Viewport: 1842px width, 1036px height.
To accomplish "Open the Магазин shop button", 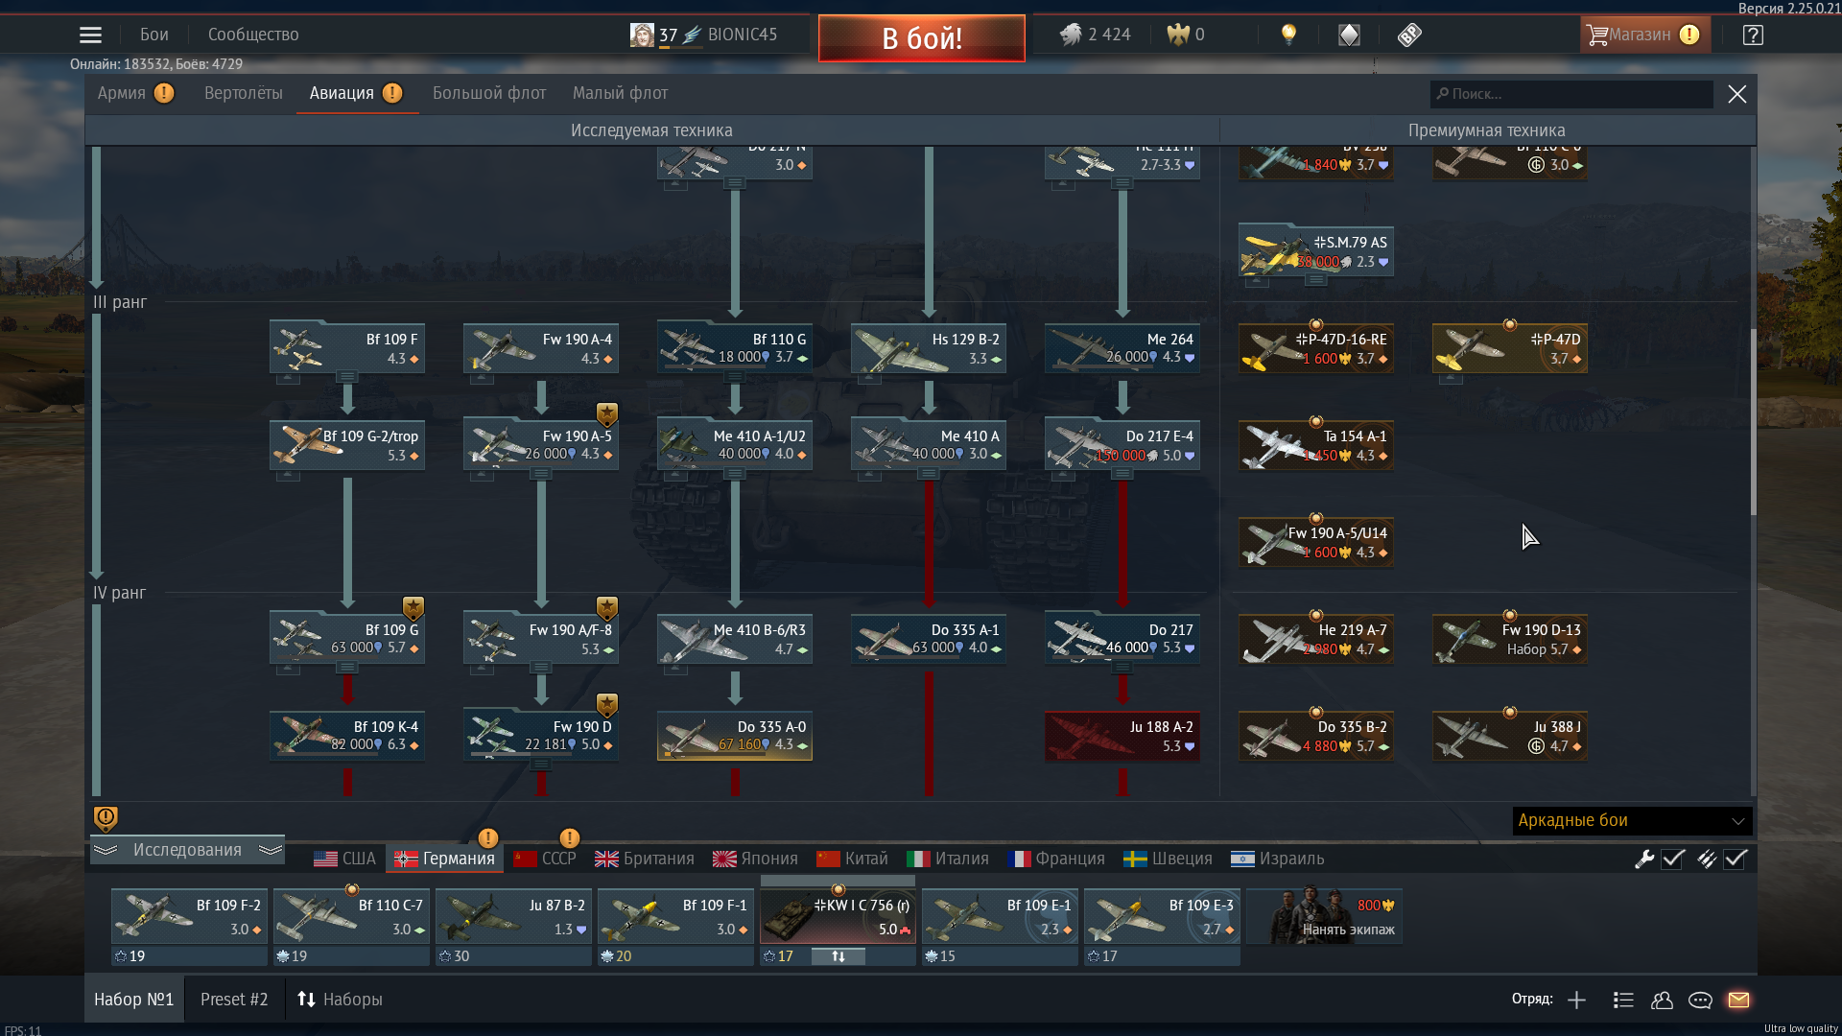I will 1644,35.
